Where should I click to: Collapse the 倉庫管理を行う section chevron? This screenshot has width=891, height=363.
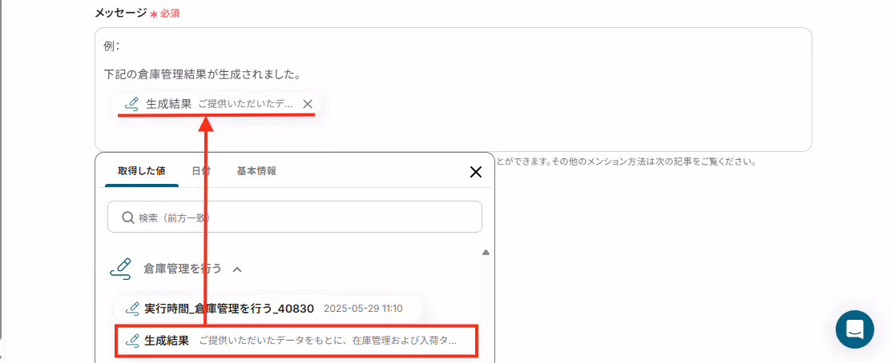pyautogui.click(x=237, y=269)
